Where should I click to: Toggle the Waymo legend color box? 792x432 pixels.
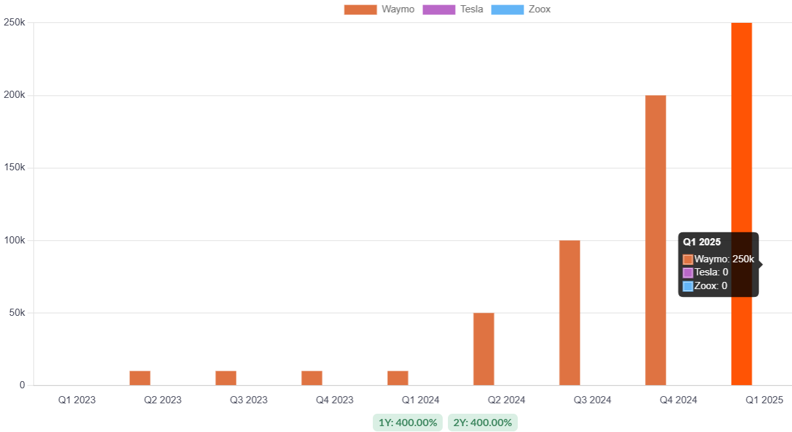tap(360, 9)
